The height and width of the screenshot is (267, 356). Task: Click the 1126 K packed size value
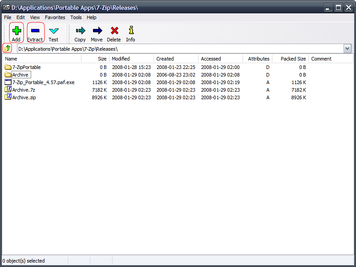tap(299, 82)
